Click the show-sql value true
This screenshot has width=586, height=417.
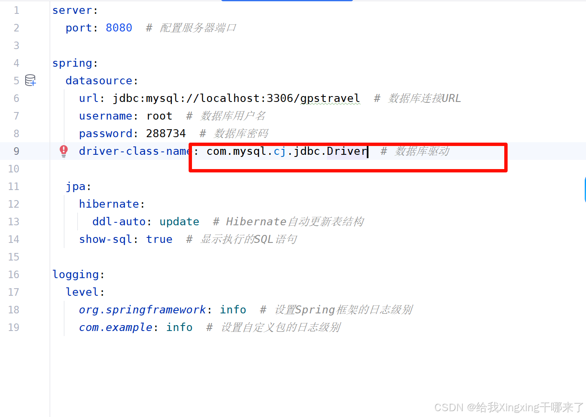coord(159,239)
